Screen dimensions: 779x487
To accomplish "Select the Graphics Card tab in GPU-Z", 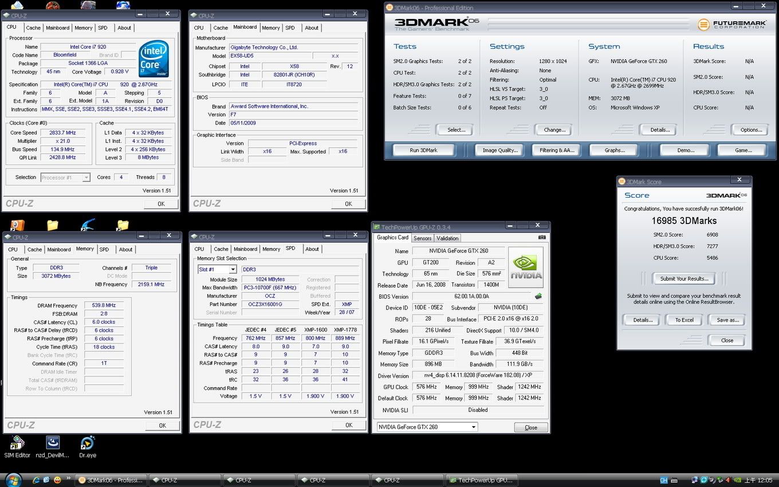I will tap(393, 237).
